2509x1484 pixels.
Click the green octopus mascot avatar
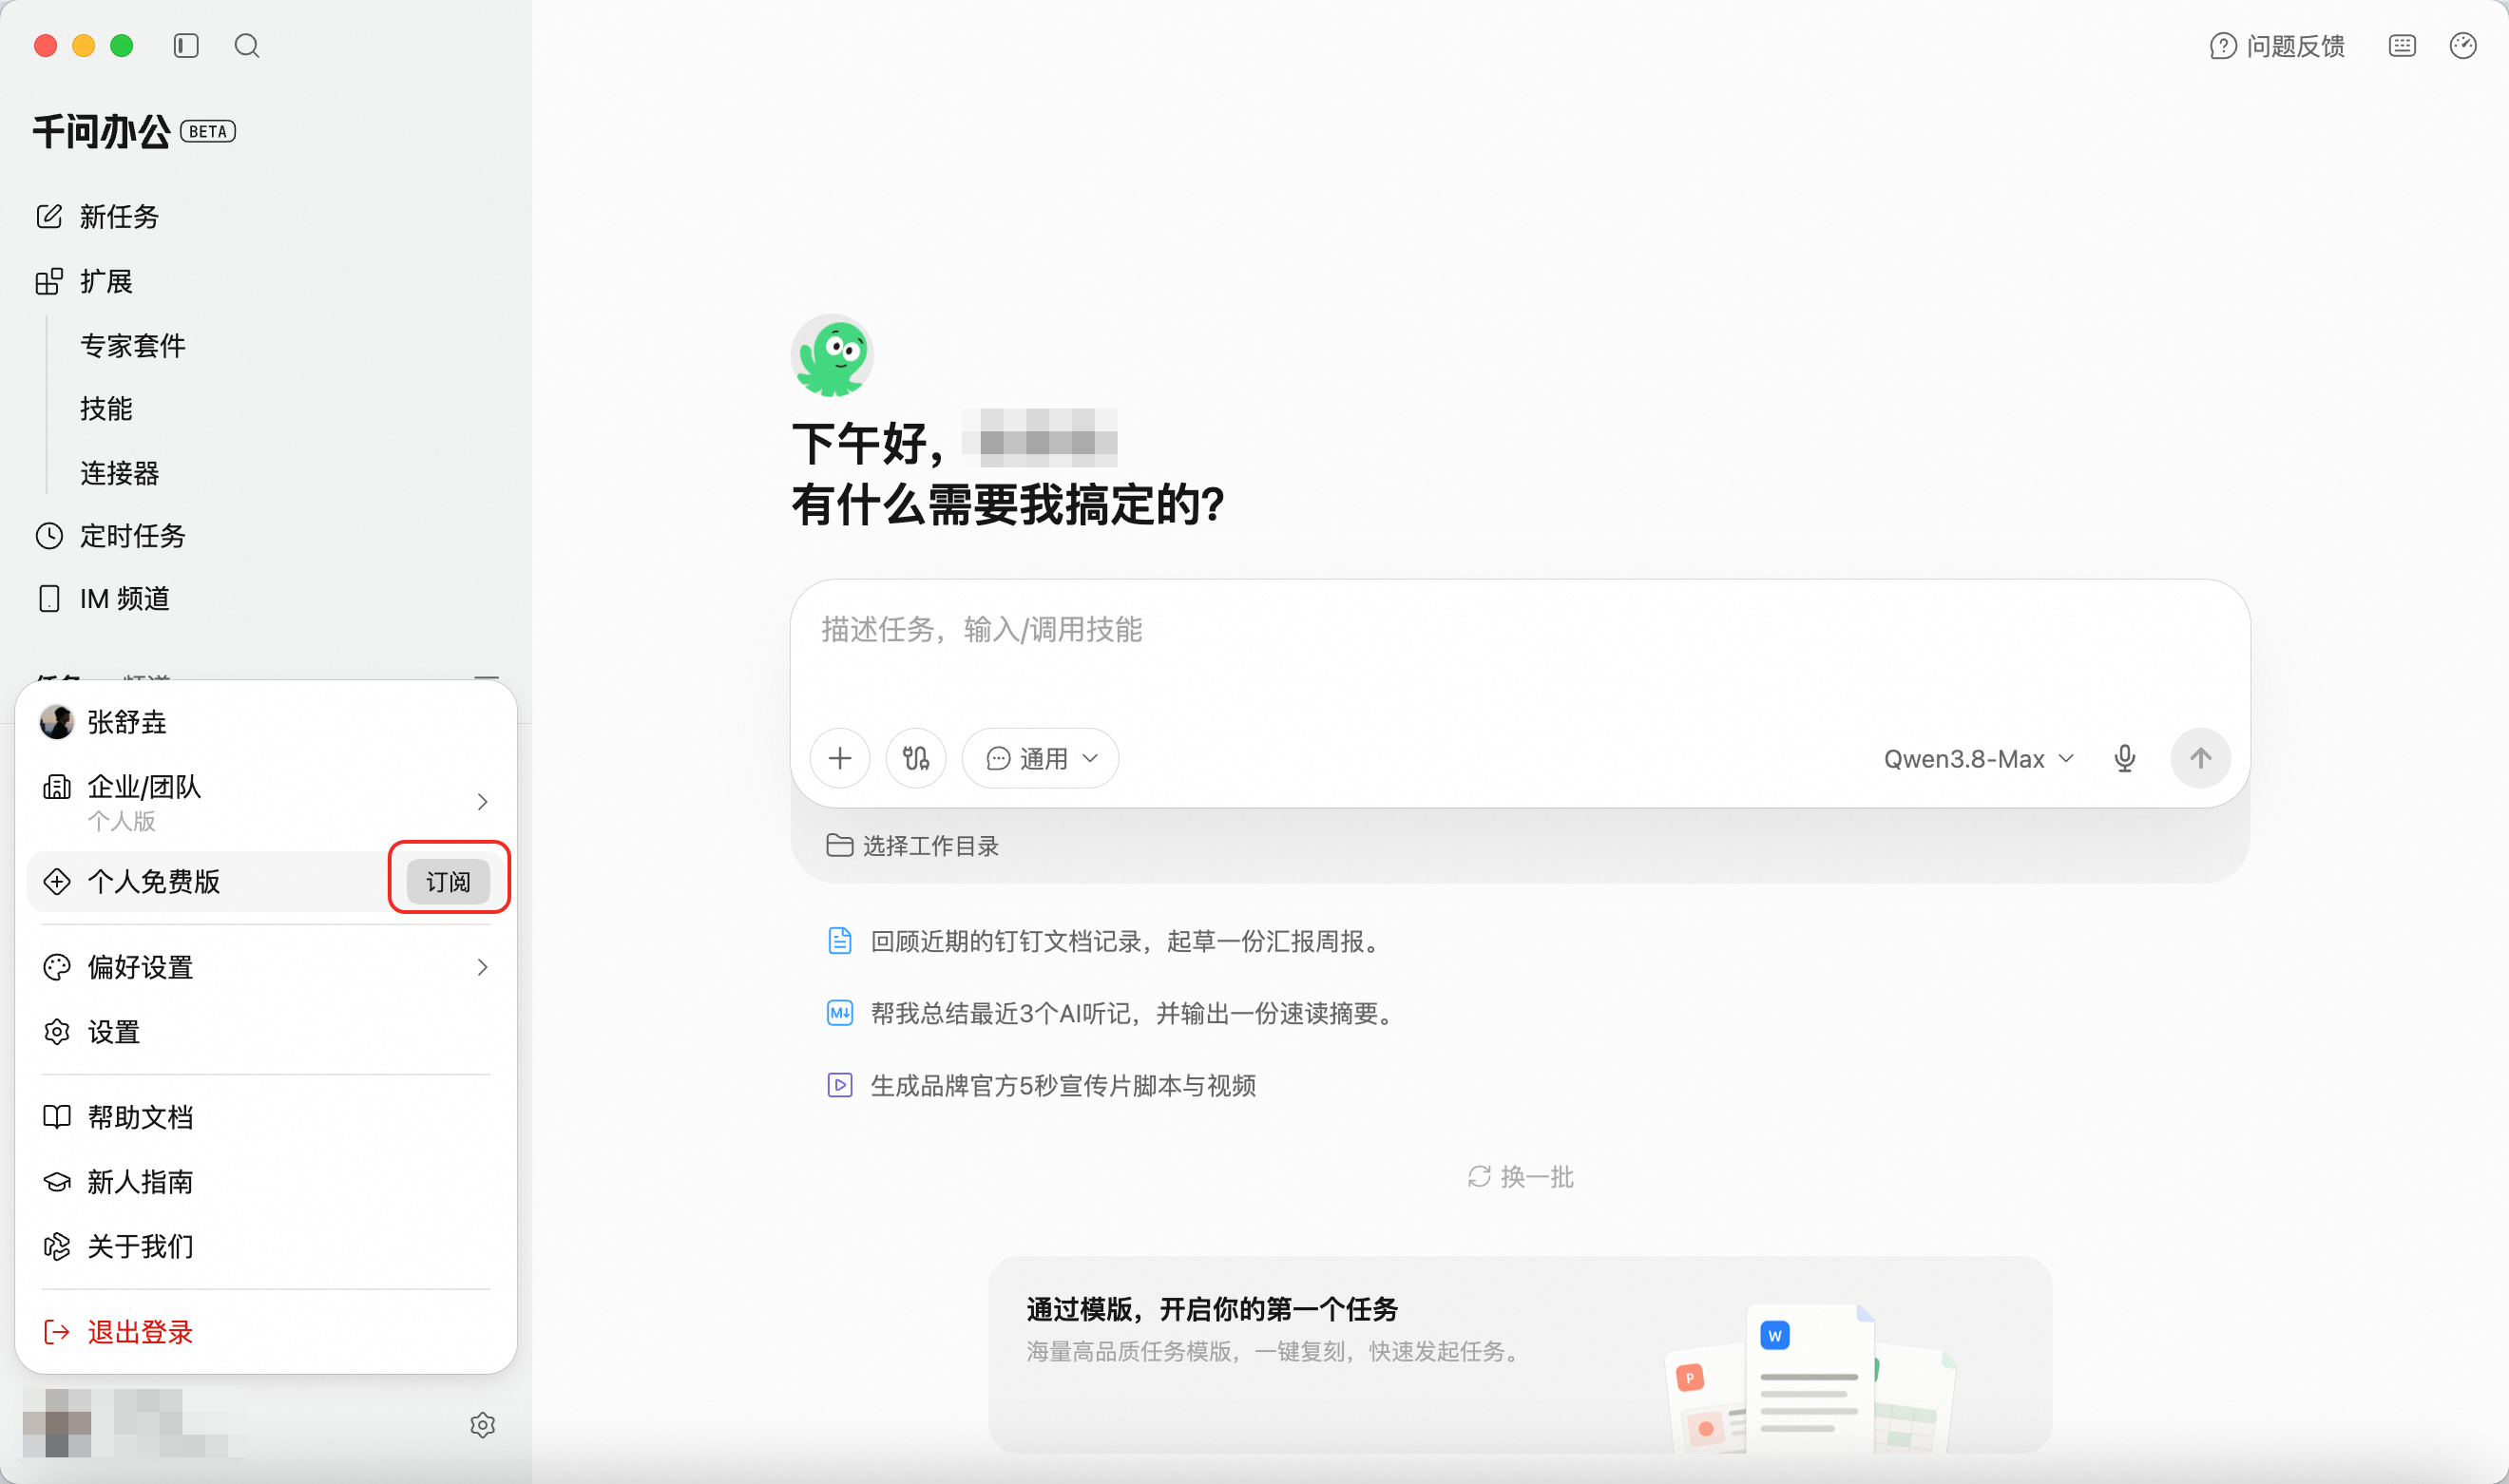click(832, 356)
